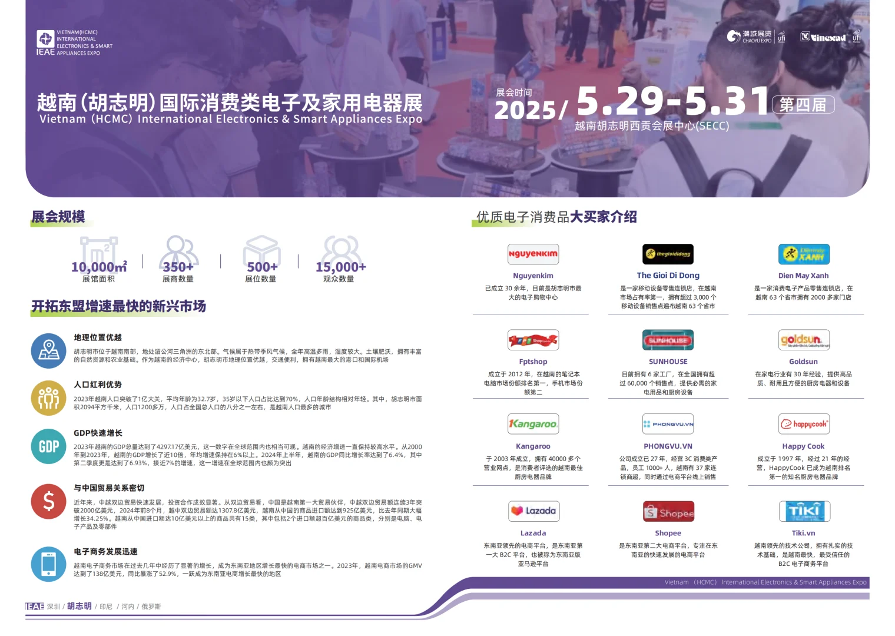Click the blue map location icon

coord(49,351)
